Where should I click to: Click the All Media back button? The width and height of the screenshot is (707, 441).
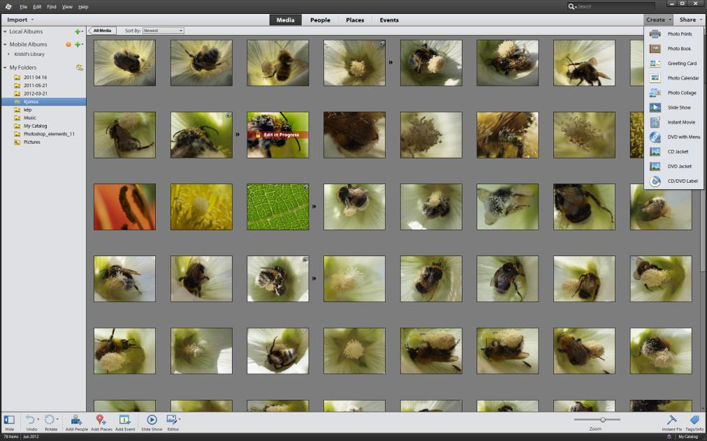pyautogui.click(x=102, y=31)
